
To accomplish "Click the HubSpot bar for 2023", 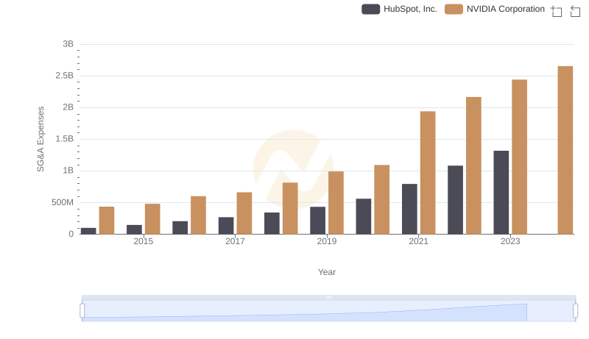I will (x=501, y=193).
